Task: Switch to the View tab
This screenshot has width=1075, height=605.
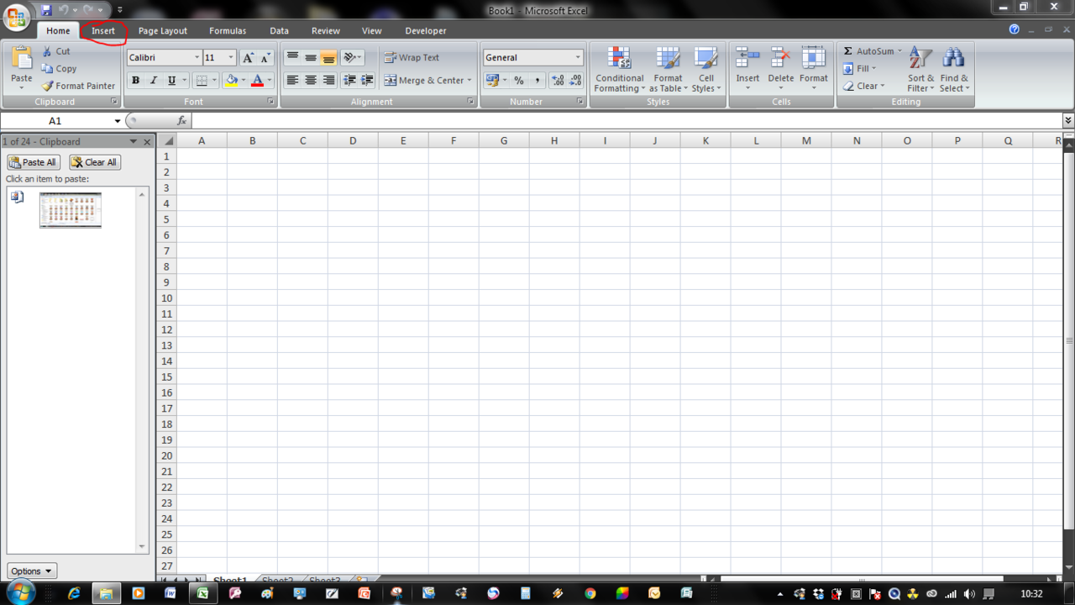Action: (372, 31)
